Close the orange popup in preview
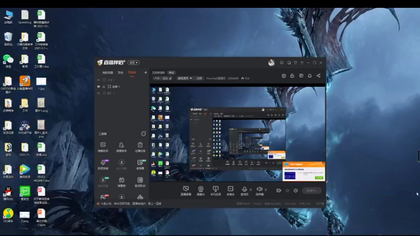The height and width of the screenshot is (236, 420). tap(323, 164)
